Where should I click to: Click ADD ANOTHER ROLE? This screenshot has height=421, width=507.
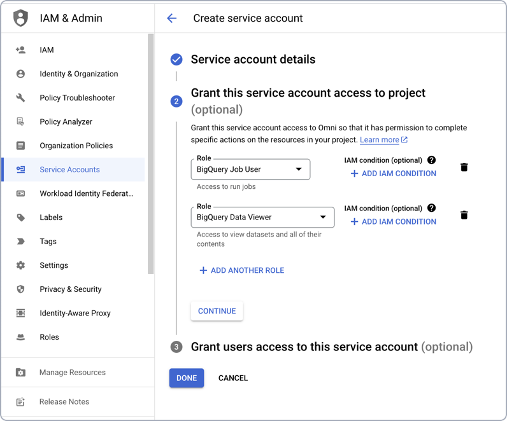pyautogui.click(x=241, y=270)
